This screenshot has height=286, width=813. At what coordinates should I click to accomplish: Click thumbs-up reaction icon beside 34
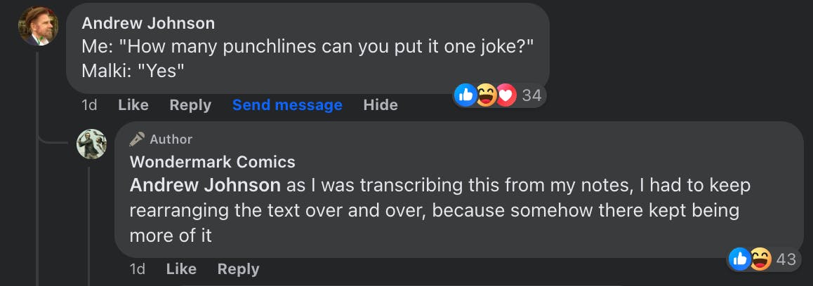[x=465, y=95]
